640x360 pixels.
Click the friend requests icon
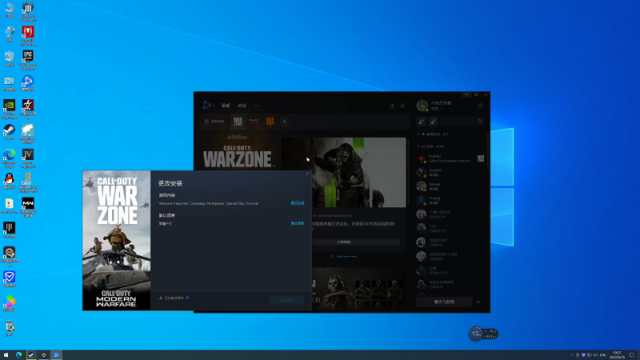point(433,122)
